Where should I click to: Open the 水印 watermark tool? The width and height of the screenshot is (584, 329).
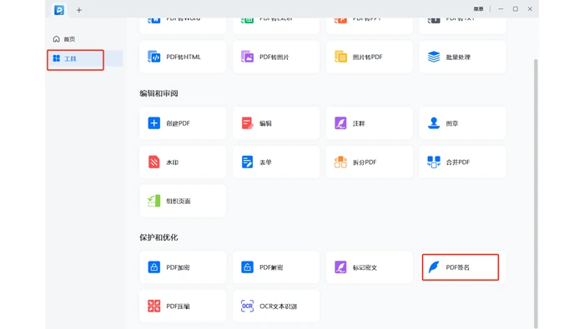183,162
